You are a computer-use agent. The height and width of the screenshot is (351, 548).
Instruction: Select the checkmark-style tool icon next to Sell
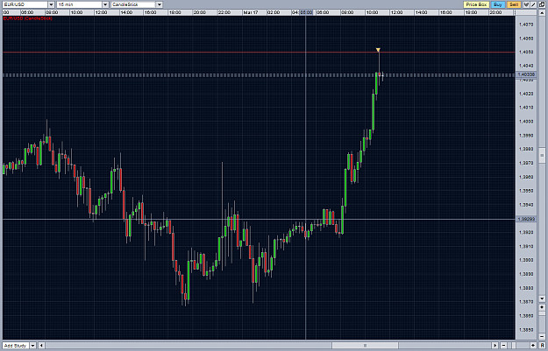(x=526, y=4)
